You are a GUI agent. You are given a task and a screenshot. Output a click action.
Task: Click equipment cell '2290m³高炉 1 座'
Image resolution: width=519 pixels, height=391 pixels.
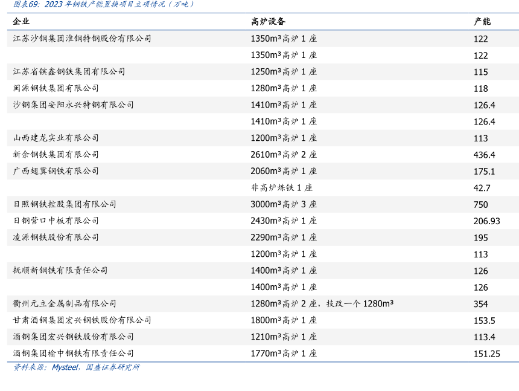(x=284, y=238)
